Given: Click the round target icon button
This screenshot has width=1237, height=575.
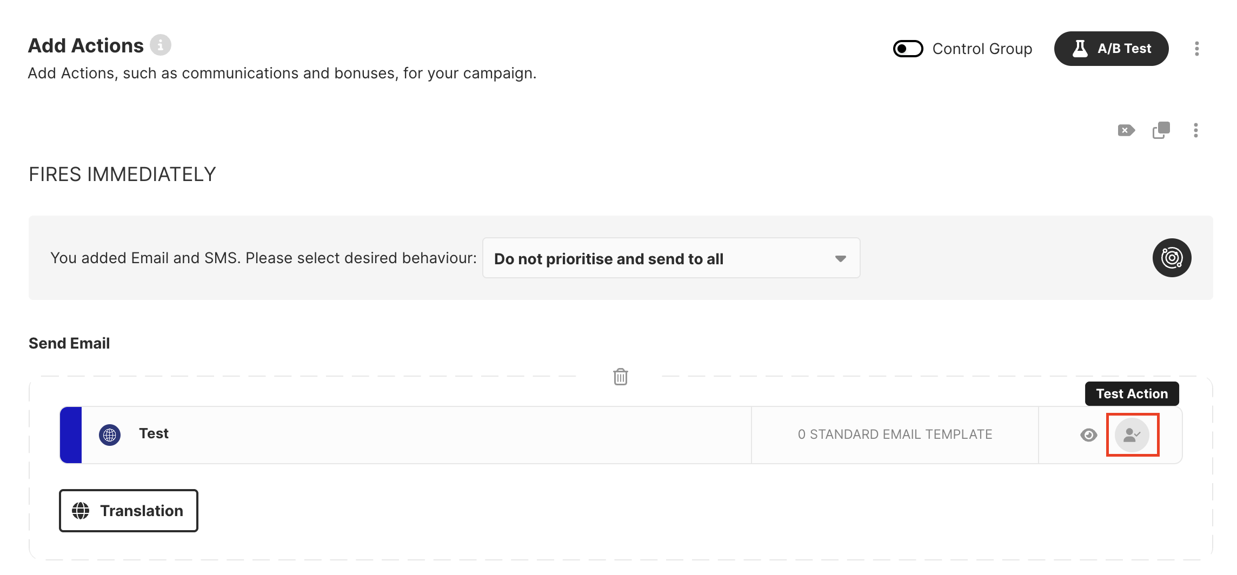Looking at the screenshot, I should click(x=1172, y=258).
